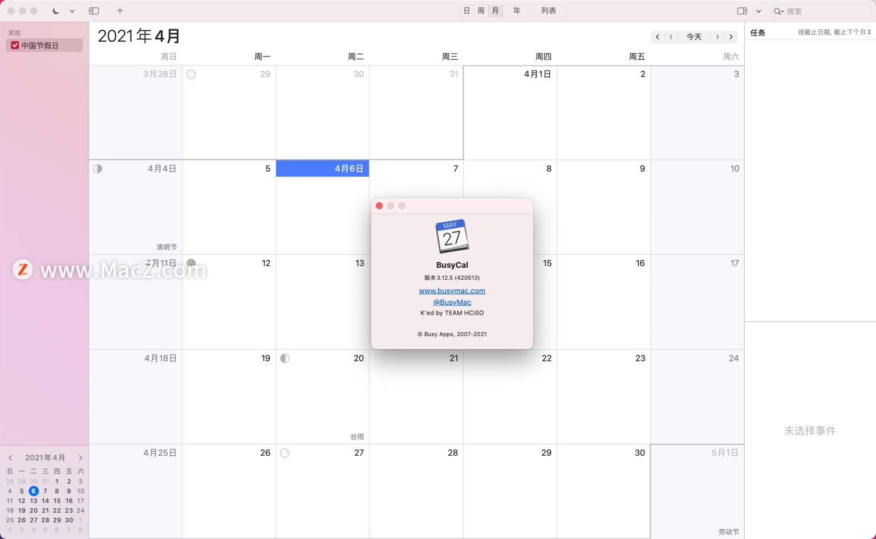The width and height of the screenshot is (876, 539).
Task: Open the task sort dropdown 按截止日期
Action: coord(834,32)
